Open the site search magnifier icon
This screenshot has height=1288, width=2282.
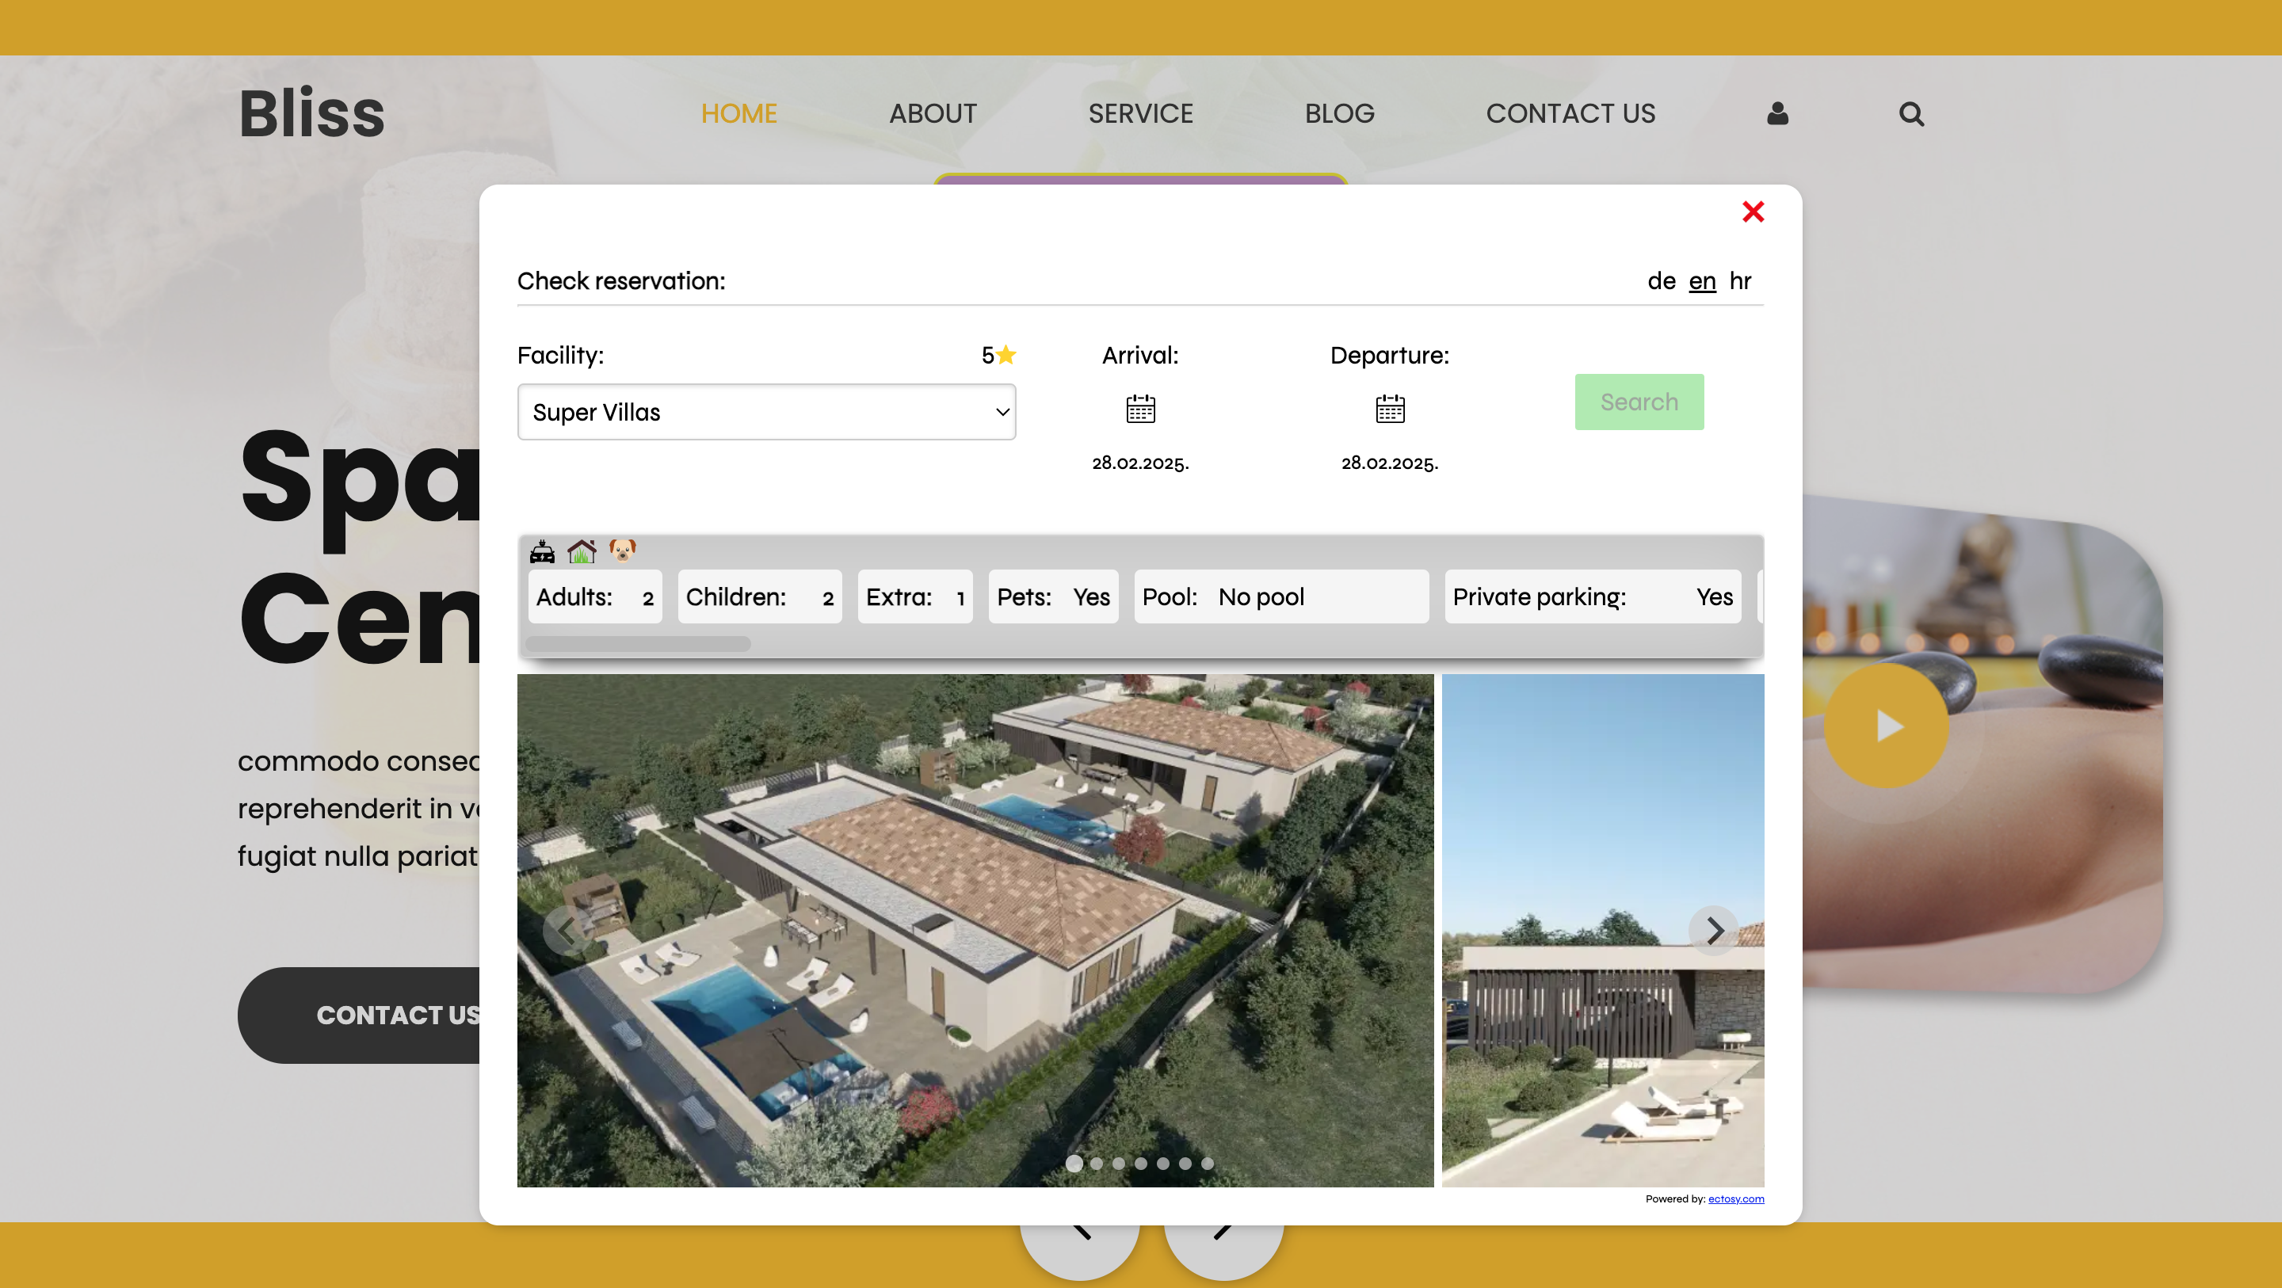click(1911, 113)
